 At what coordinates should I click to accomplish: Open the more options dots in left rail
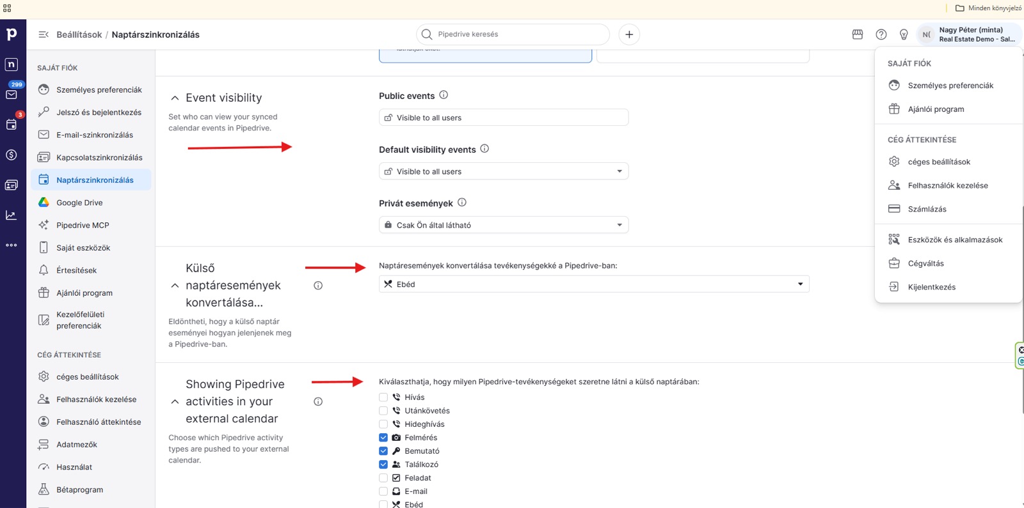(x=12, y=245)
